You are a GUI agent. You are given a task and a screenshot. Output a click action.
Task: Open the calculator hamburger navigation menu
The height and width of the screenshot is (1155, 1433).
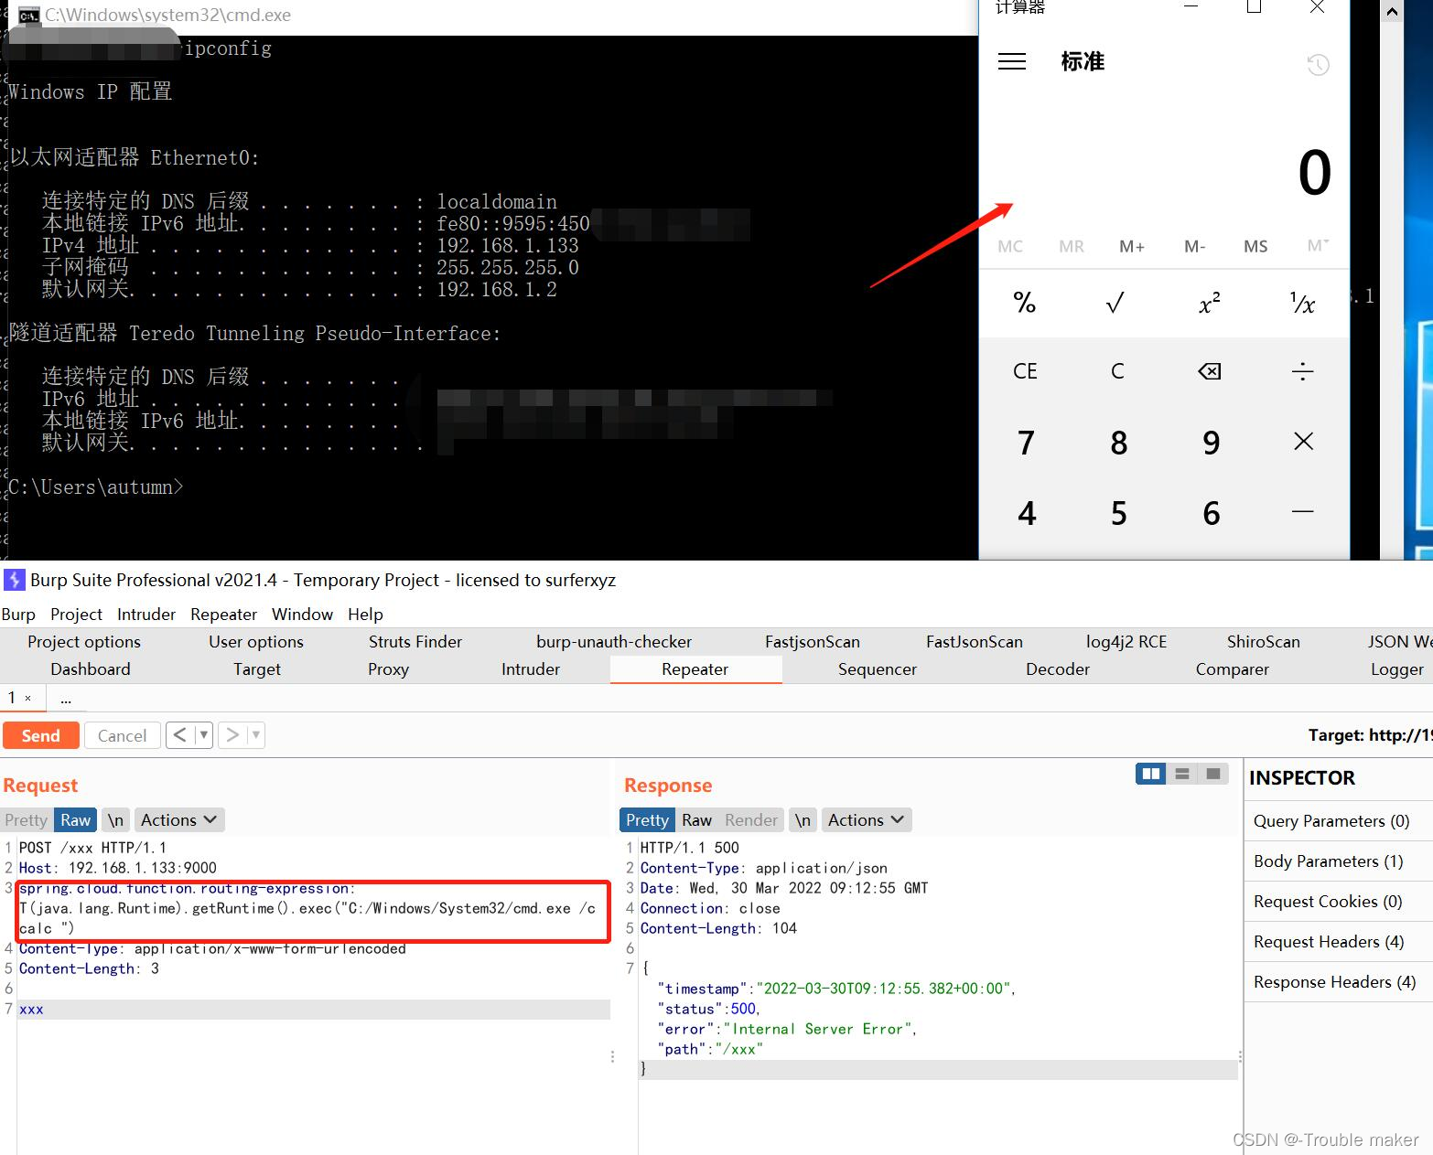[1011, 61]
